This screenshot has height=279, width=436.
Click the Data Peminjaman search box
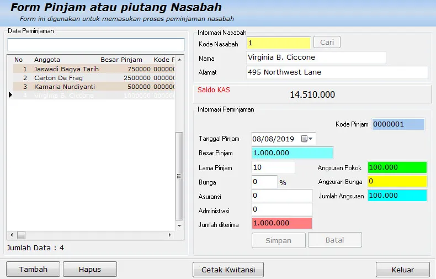point(96,45)
